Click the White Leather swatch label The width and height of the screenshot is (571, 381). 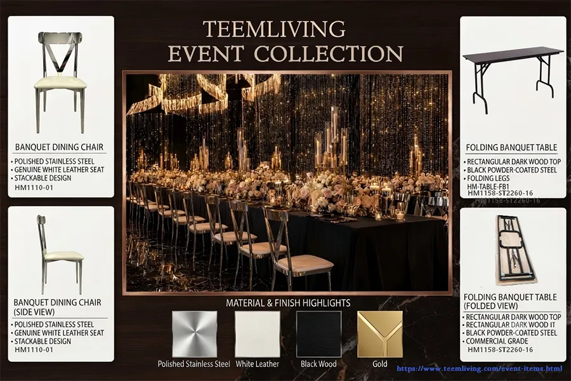[x=258, y=364]
